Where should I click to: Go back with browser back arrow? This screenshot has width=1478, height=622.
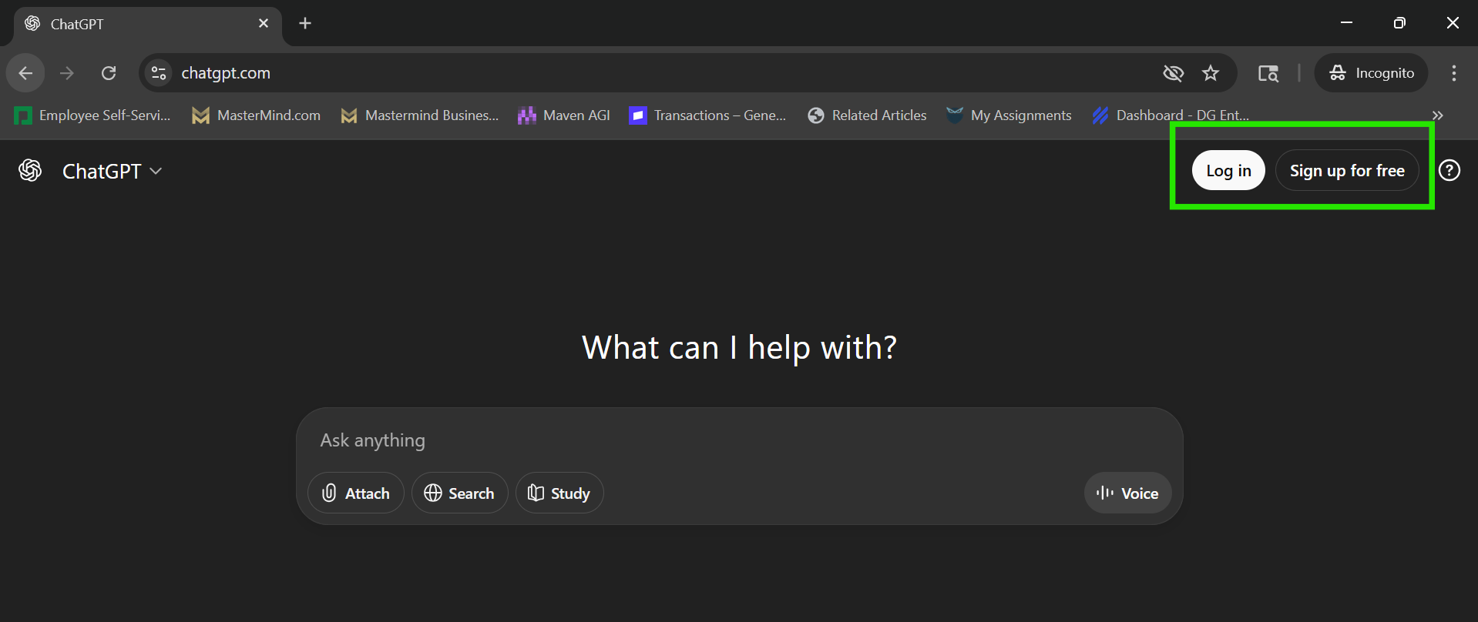25,73
